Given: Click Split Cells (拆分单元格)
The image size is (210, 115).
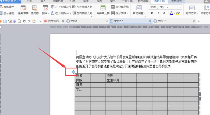Looking at the screenshot, I should point(120,7).
